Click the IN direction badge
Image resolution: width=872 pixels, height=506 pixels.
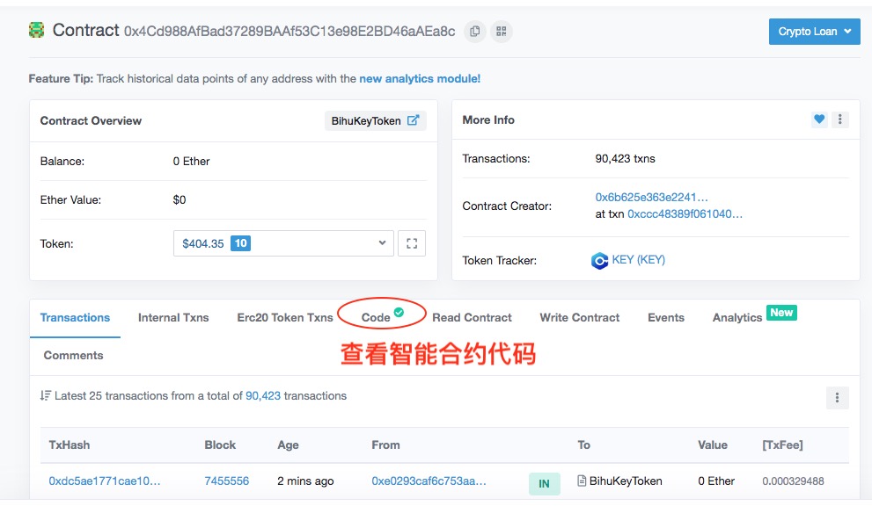coord(544,483)
